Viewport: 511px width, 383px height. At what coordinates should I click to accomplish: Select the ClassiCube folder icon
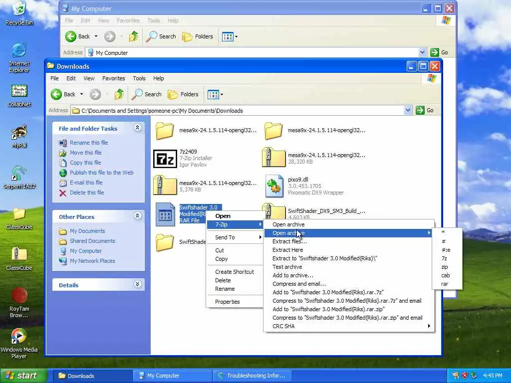[x=19, y=218]
